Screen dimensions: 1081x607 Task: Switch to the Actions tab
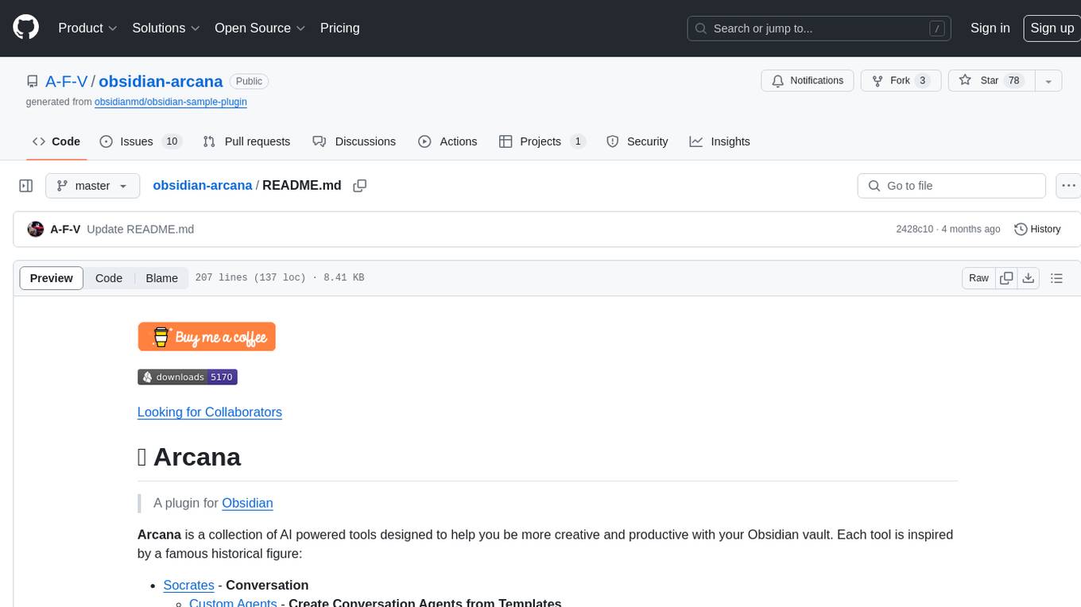(448, 141)
